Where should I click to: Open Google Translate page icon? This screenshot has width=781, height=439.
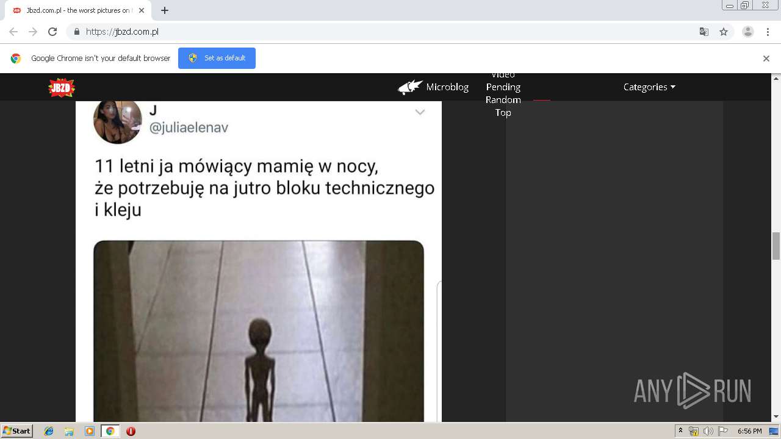pos(704,32)
